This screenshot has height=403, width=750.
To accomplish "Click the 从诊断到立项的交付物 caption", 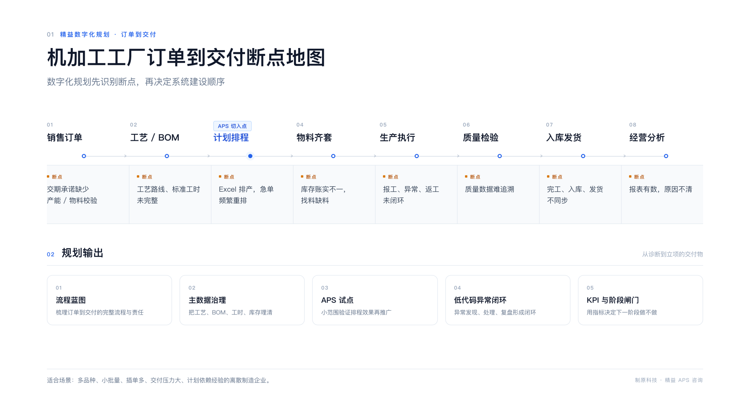I will (x=672, y=254).
